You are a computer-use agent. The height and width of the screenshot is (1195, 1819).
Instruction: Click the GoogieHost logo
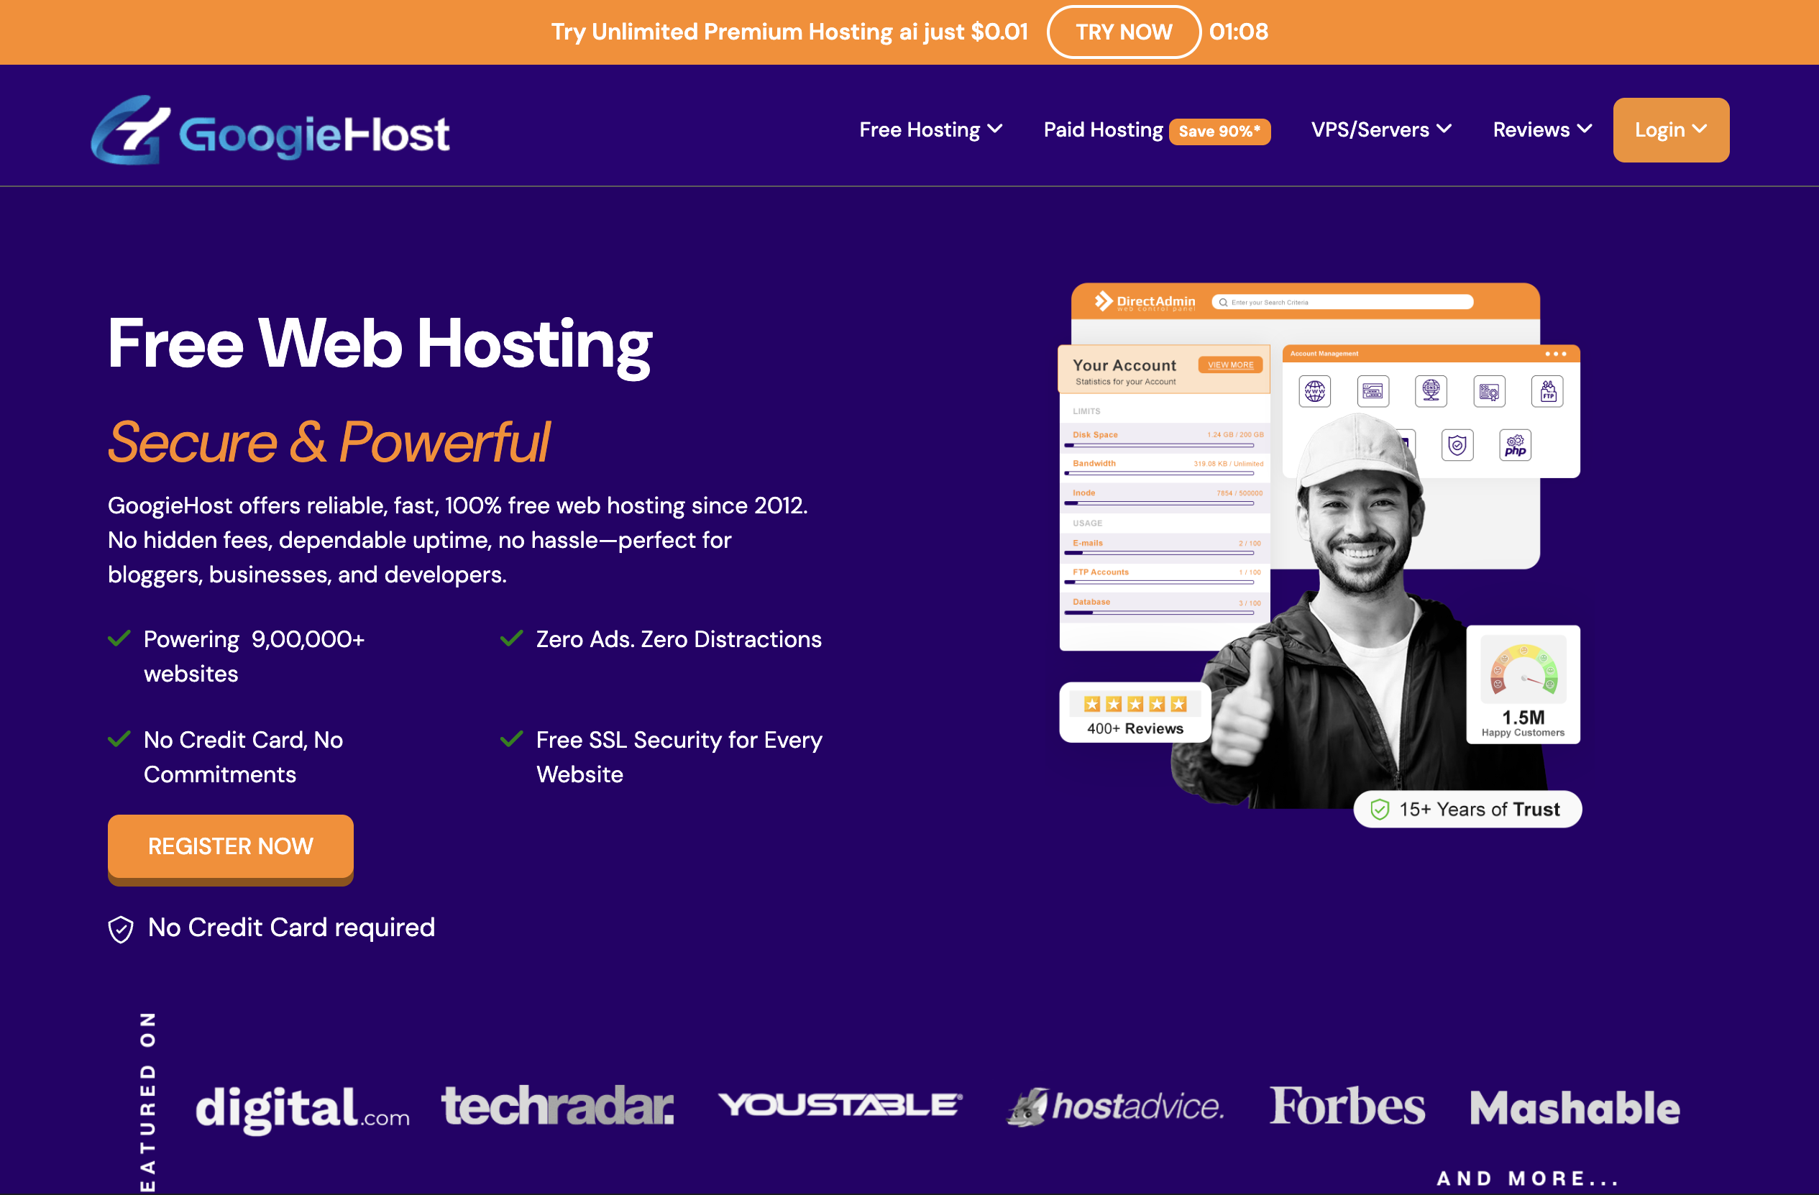click(269, 132)
